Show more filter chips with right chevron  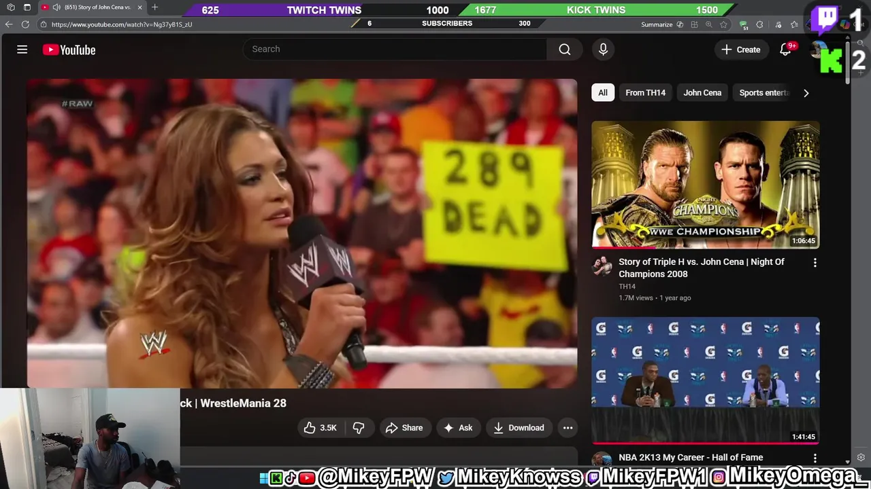pos(806,93)
